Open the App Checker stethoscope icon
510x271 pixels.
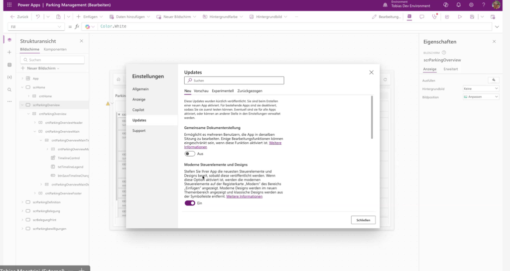pyautogui.click(x=434, y=16)
